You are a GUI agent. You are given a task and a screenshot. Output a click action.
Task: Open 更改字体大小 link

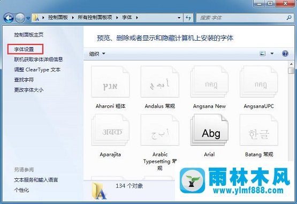click(x=29, y=89)
